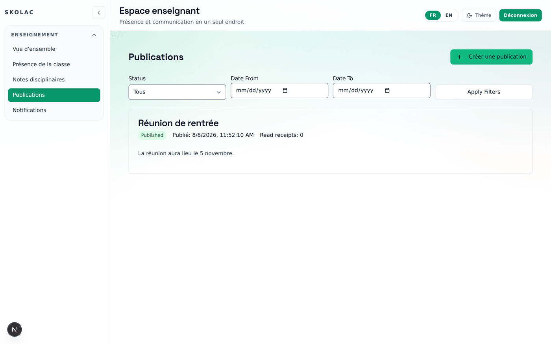Open calendar picker in Date To field
551x344 pixels.
pyautogui.click(x=387, y=90)
